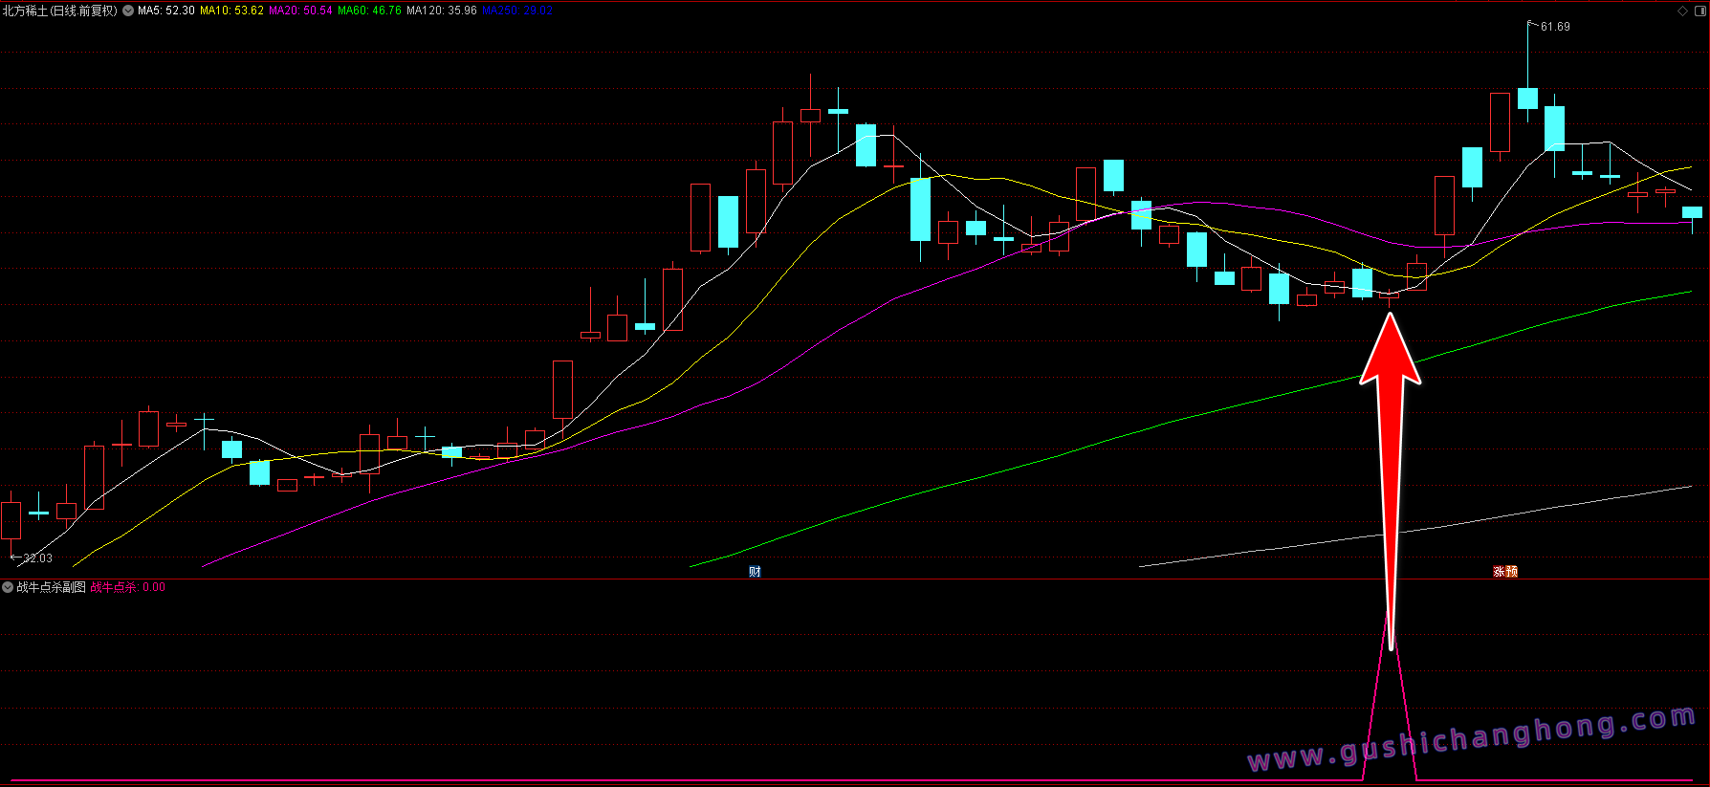Click the 战牛点杀 indicator value label

(x=127, y=587)
